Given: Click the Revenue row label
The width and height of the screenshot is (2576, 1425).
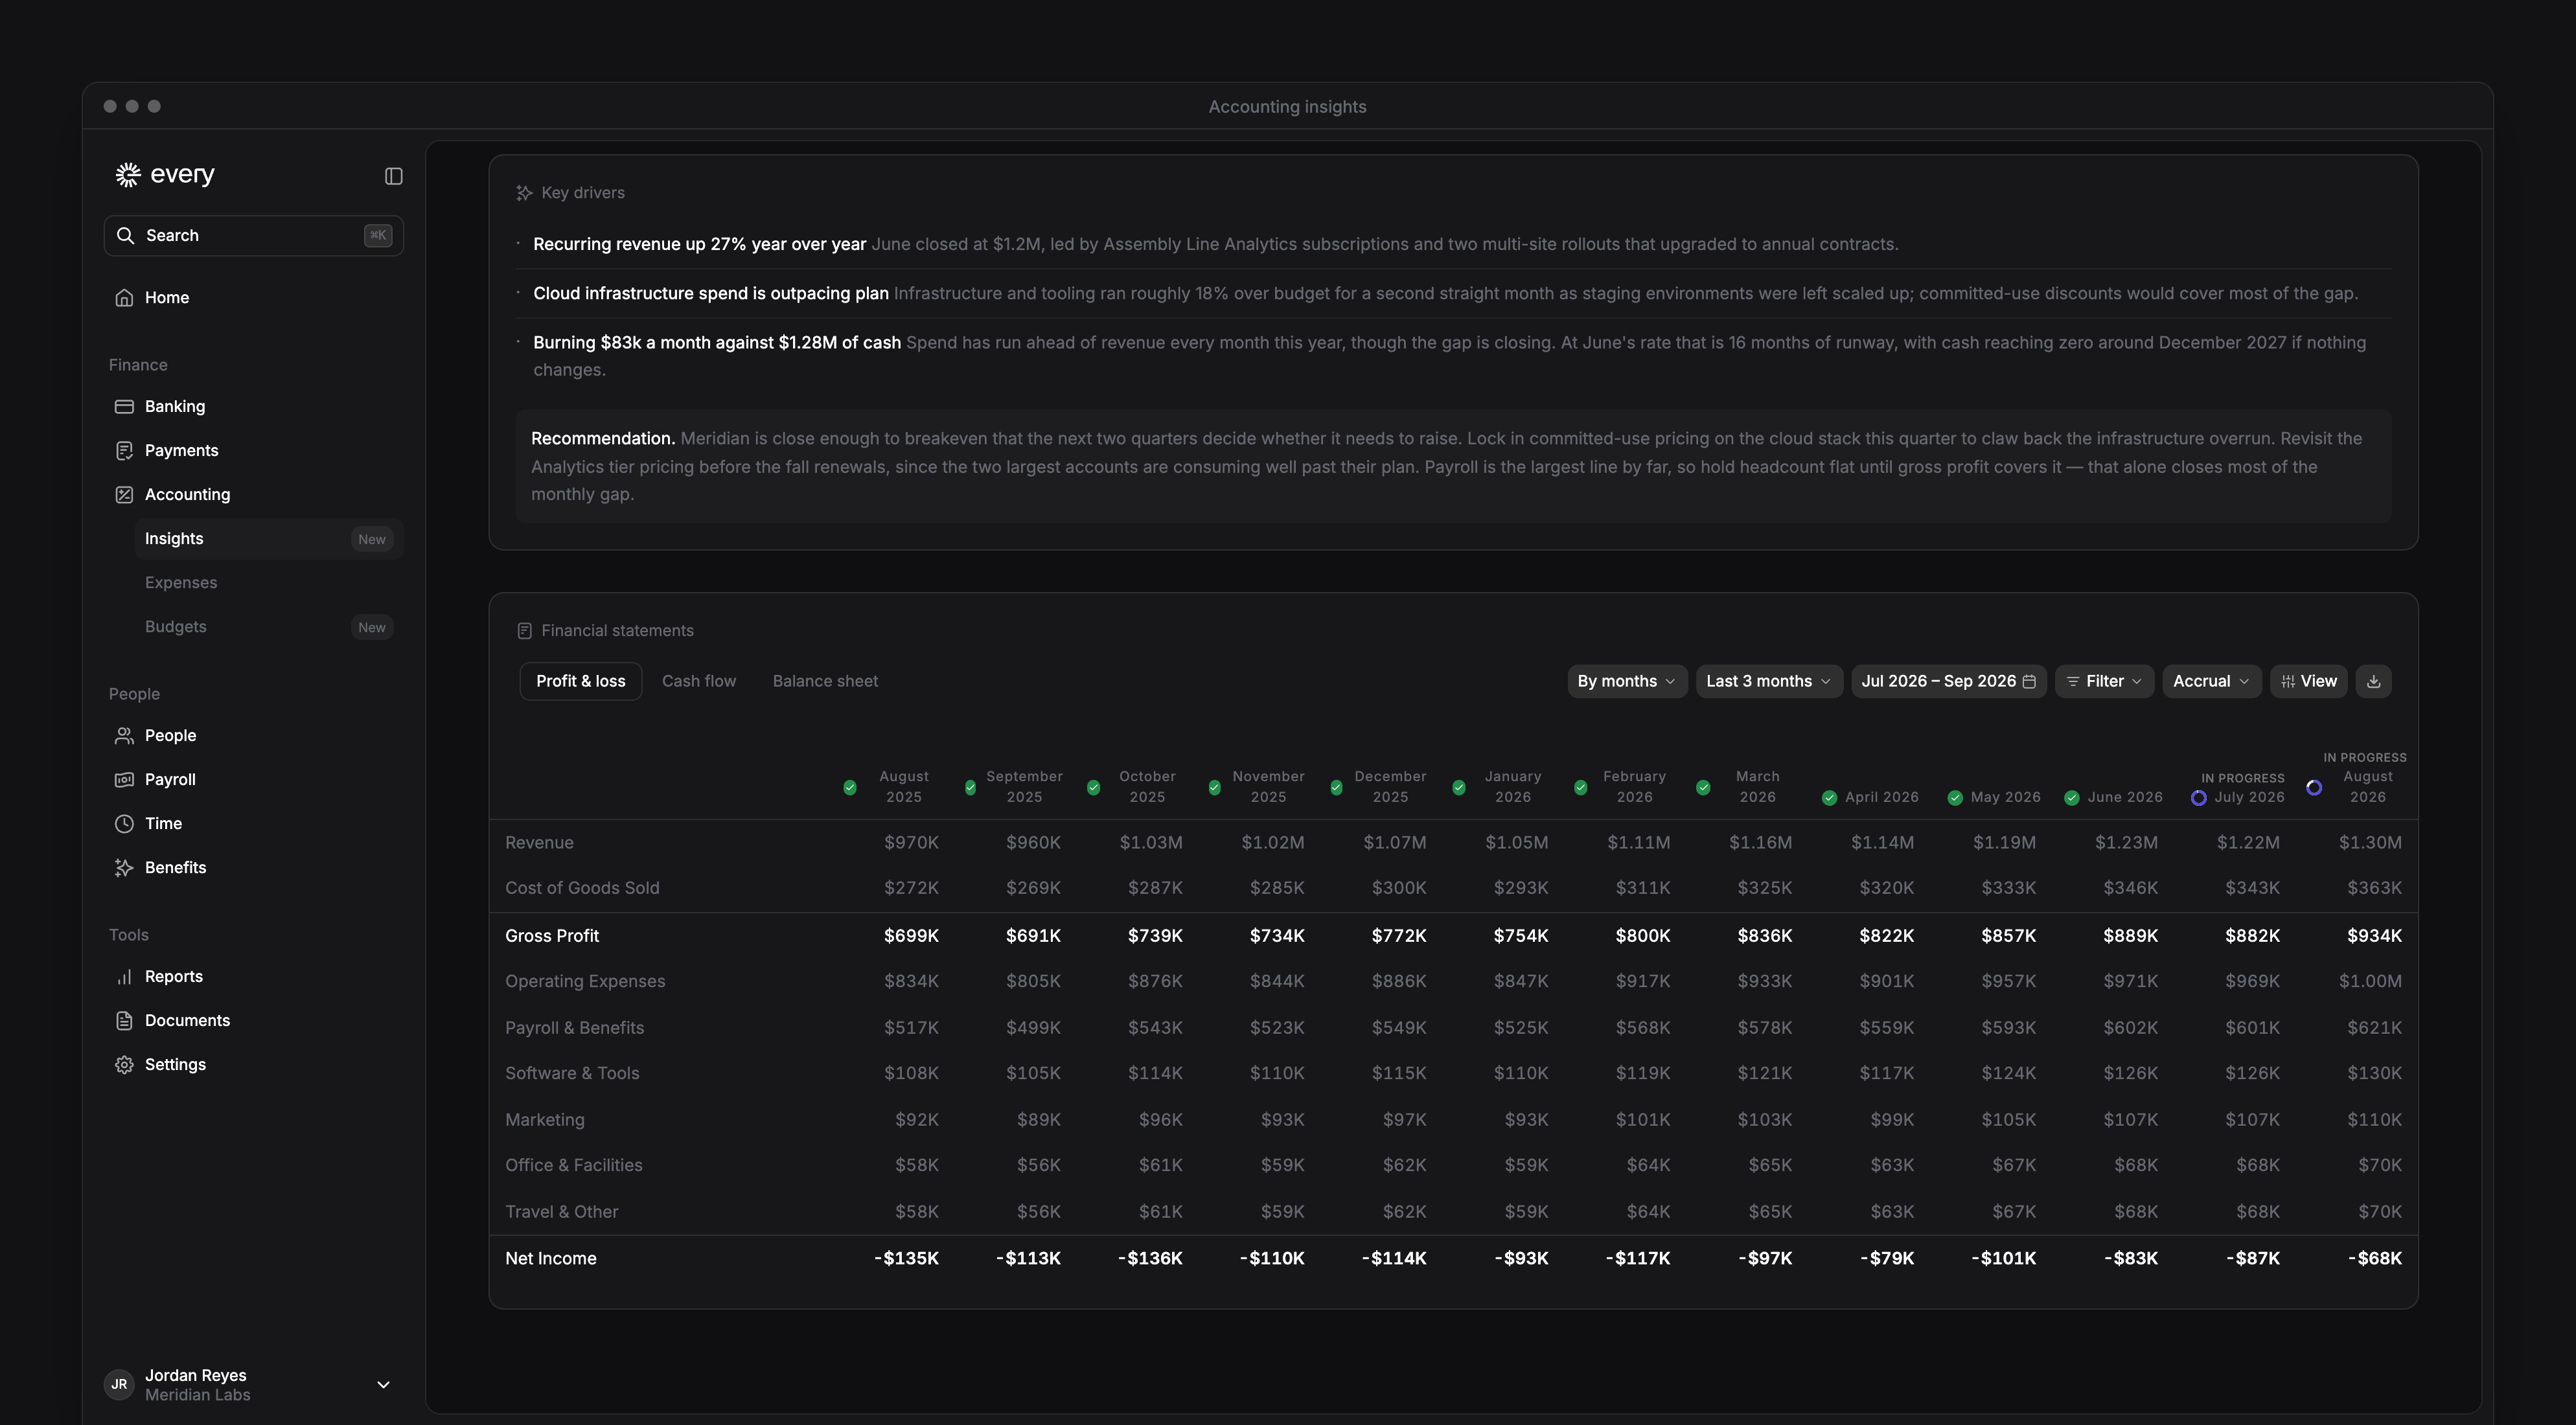Looking at the screenshot, I should click(x=539, y=843).
